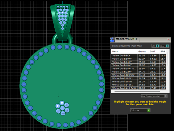This screenshot has width=174, height=131.
Task: Click the Metal column header
Action: pos(124,51)
